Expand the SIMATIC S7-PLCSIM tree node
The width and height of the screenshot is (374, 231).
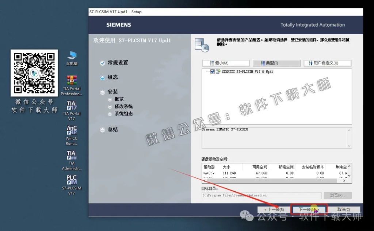click(207, 72)
